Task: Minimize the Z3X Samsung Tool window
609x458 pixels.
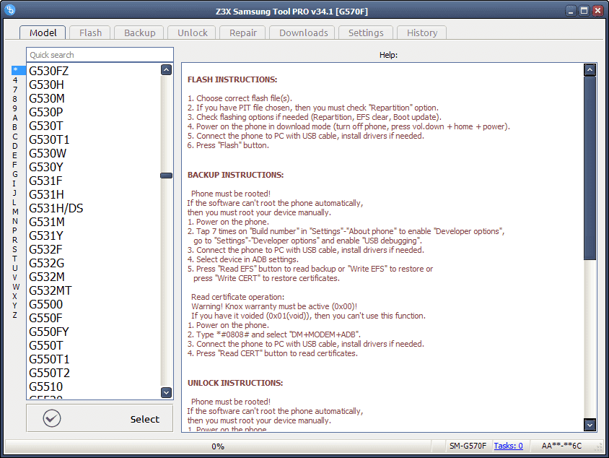Action: 570,11
